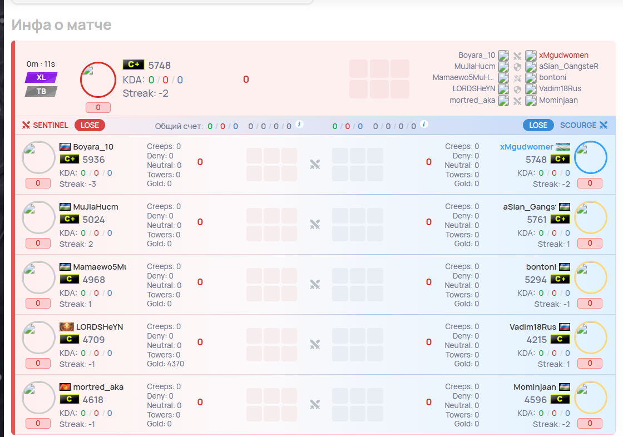Select the match duration '0m : 11s'
The image size is (623, 437).
[41, 64]
